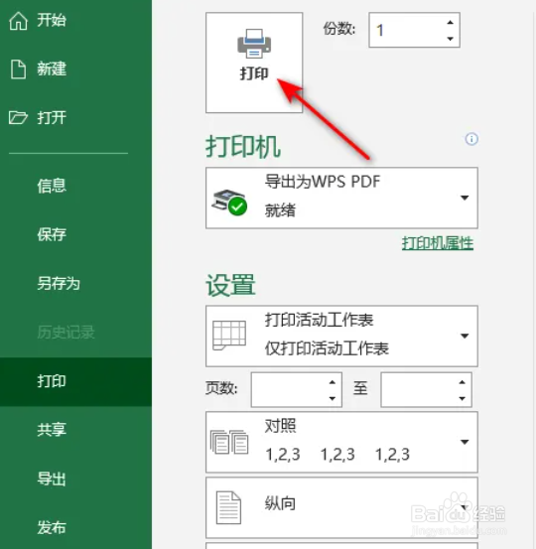Screen dimensions: 536x549
Task: Click the 历史记录 sidebar item
Action: 66,333
